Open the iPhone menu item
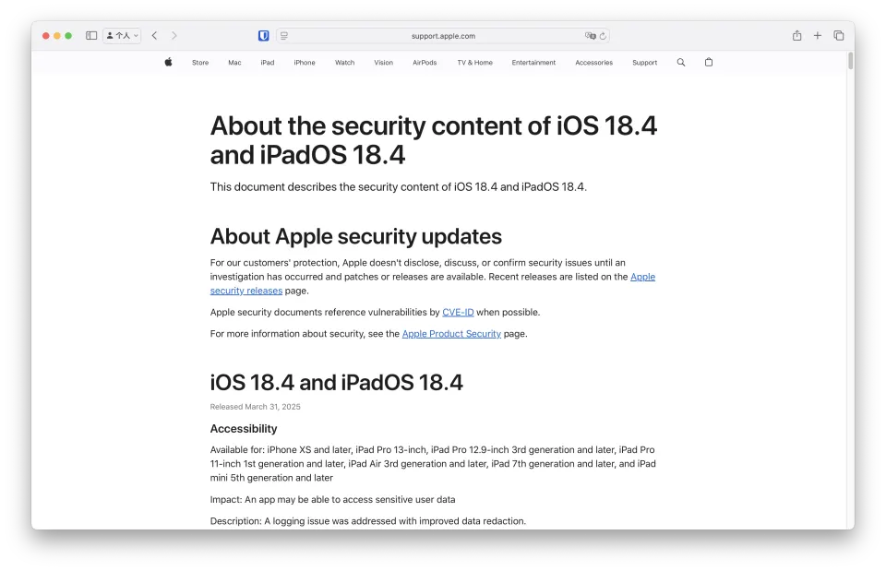 pyautogui.click(x=305, y=63)
